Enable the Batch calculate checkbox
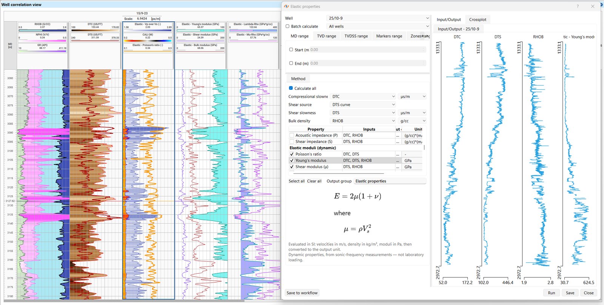Screen dimensions: 604x305 288,26
